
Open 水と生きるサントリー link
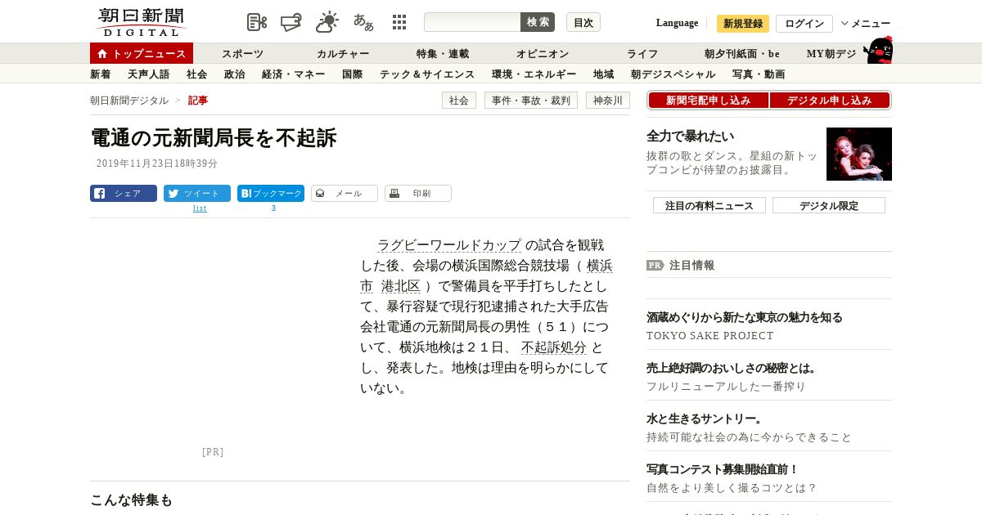[x=705, y=419]
